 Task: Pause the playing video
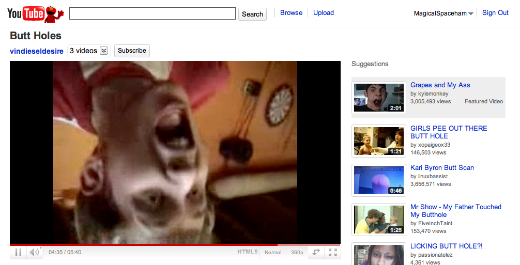tap(18, 252)
